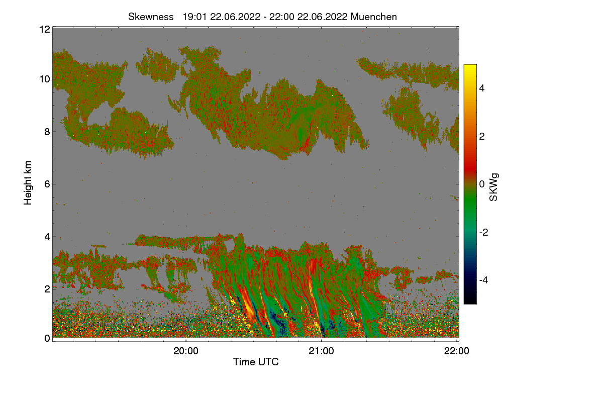Click the colorbar tick value 4
Screen dimensions: 603x402
tap(482, 88)
